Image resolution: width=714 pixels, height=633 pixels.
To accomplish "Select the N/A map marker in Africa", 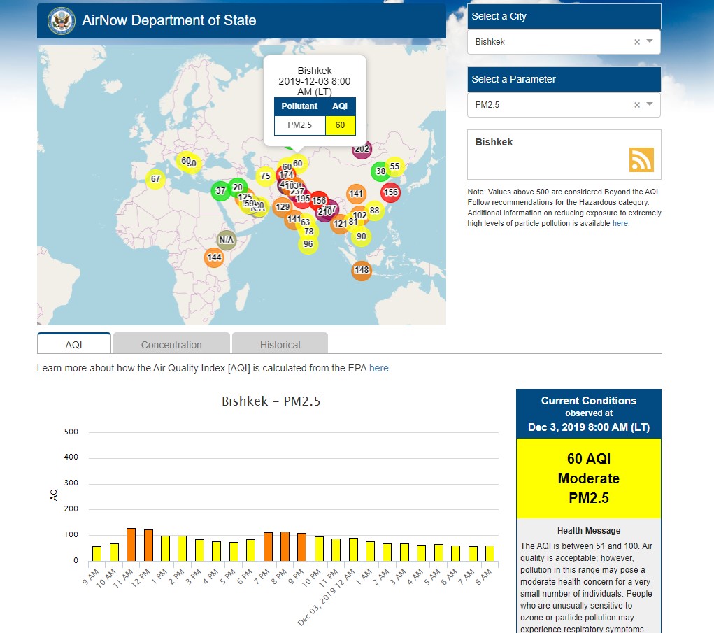I will point(226,240).
